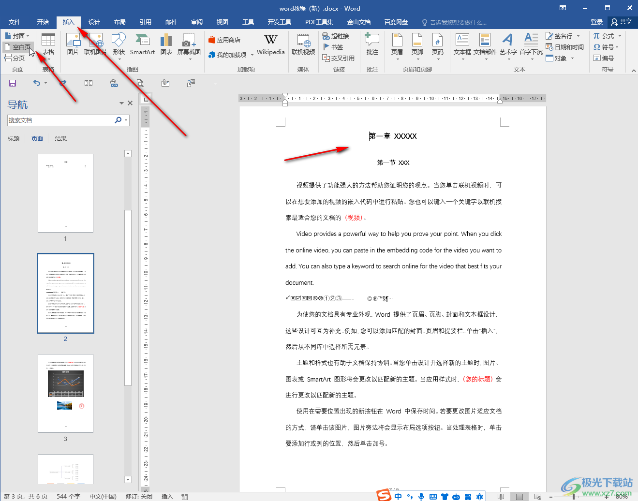Viewport: 638px width, 501px height.
Task: Collapse the ribbon with the chevron
Action: click(633, 70)
